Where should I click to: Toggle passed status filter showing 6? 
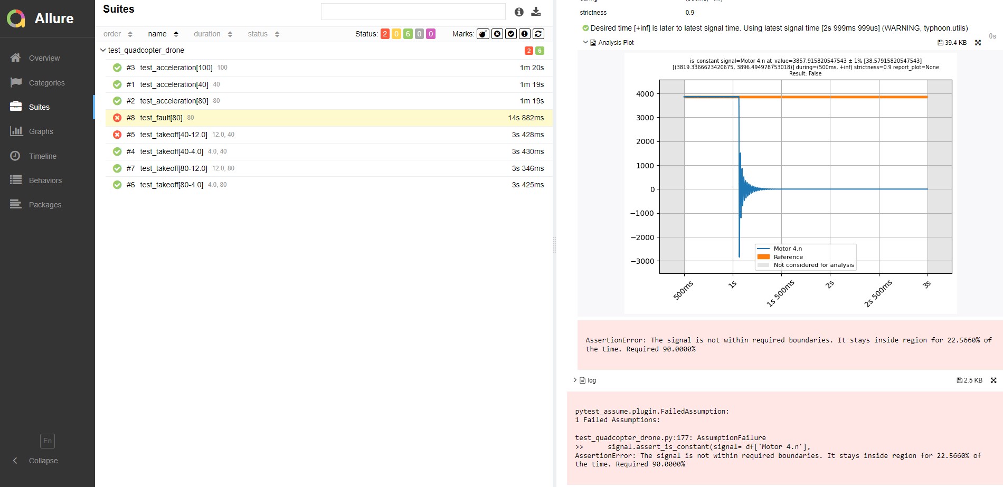tap(408, 34)
